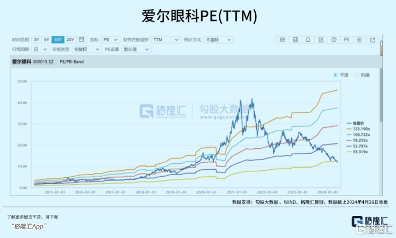Click the table layout view icon
The width and height of the screenshot is (396, 238).
(282, 40)
